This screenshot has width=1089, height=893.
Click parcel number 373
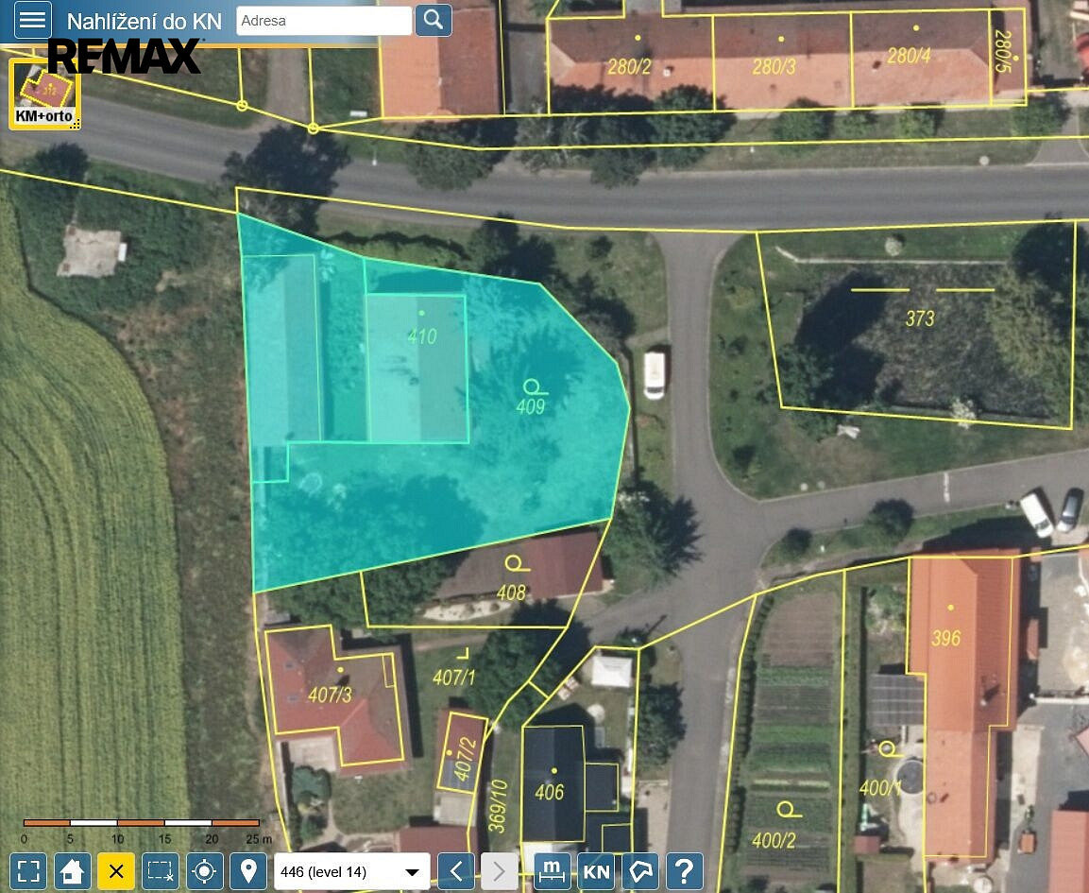(920, 318)
